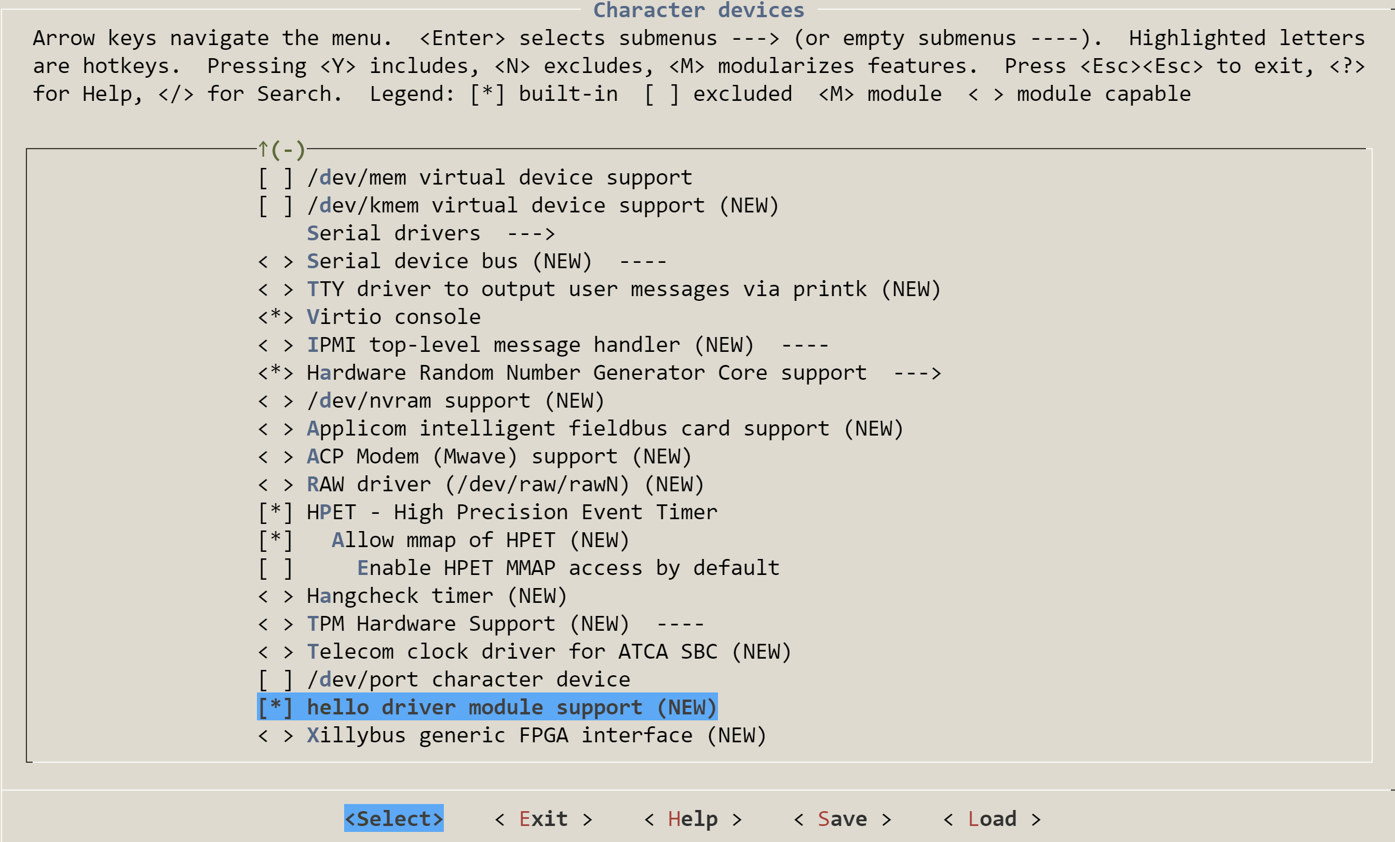Open IPMI top-level message handler entry
The image size is (1395, 842).
pyautogui.click(x=544, y=345)
